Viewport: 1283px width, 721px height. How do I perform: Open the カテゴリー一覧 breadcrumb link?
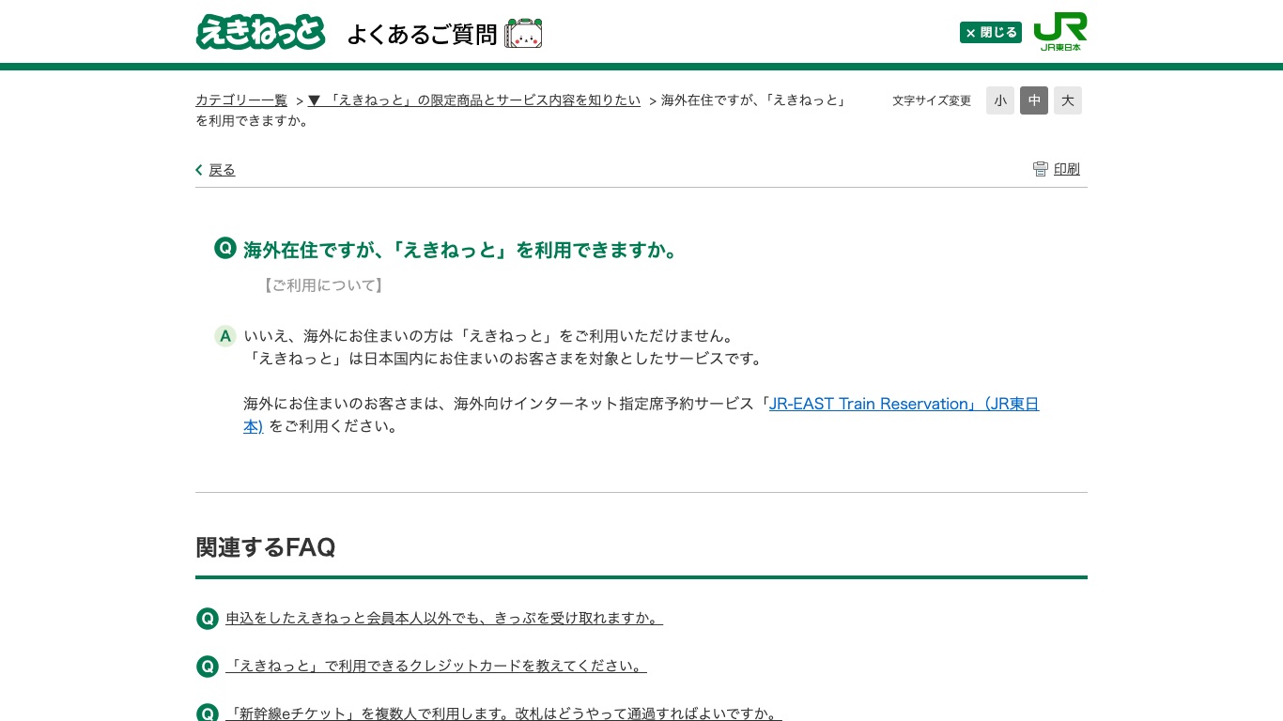coord(241,100)
